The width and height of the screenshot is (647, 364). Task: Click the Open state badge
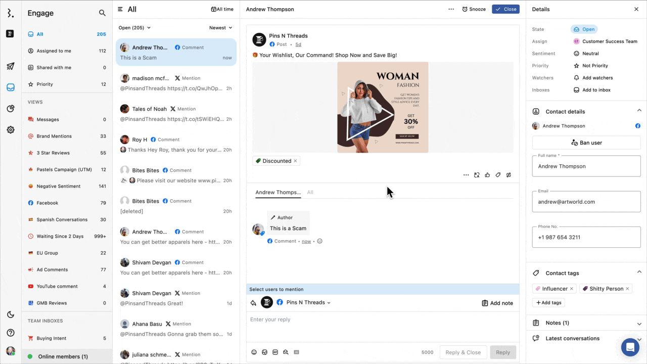click(584, 29)
